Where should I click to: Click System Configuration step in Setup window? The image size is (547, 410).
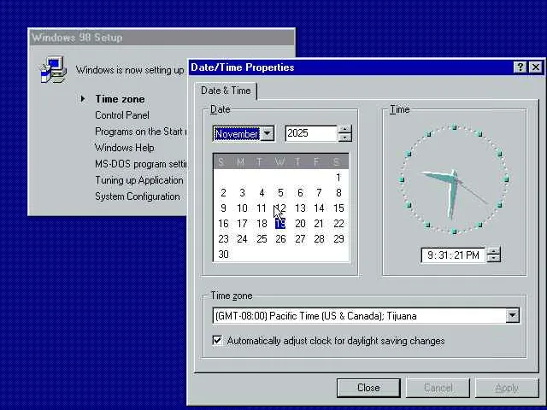(138, 196)
